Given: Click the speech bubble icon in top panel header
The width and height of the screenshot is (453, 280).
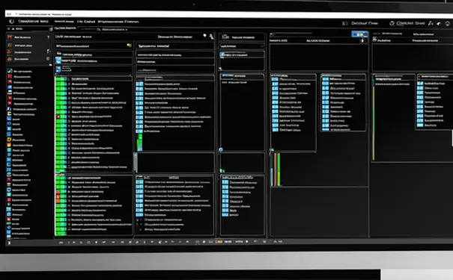Looking at the screenshot, I should [204, 36].
